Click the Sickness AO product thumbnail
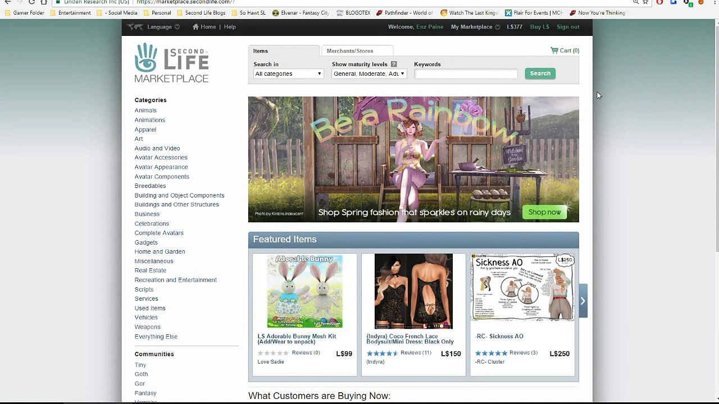The image size is (719, 404). [x=522, y=287]
